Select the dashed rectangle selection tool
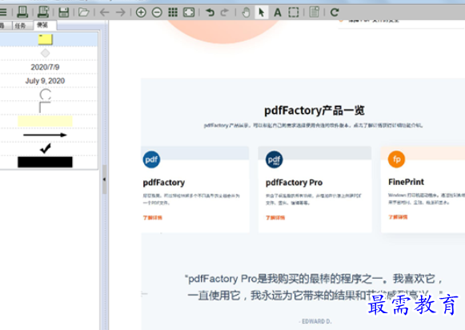The image size is (465, 330). click(294, 12)
